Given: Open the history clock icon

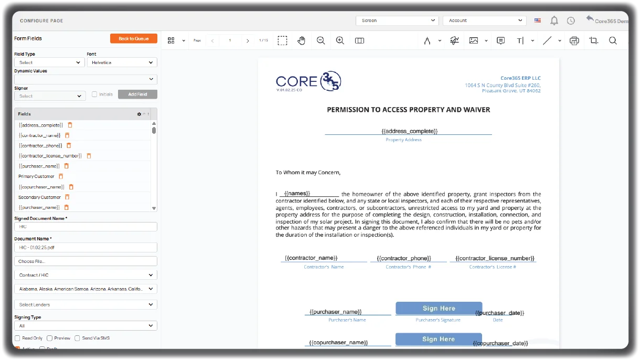Looking at the screenshot, I should click(571, 20).
